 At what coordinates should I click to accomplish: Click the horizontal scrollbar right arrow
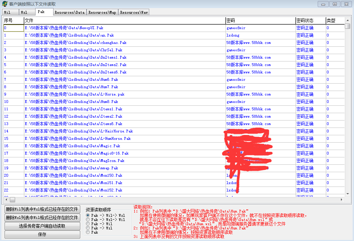[x=341, y=200]
